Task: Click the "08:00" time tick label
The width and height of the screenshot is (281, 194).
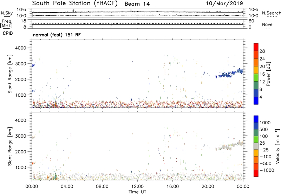Action: [102, 187]
